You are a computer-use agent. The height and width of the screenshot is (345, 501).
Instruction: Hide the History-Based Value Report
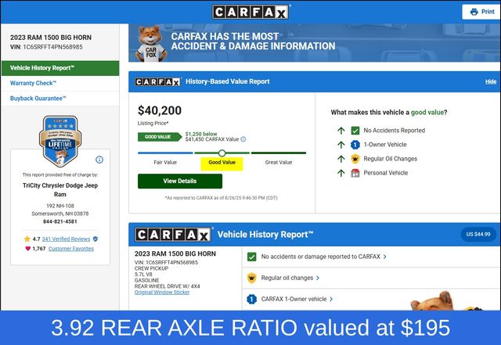[491, 82]
